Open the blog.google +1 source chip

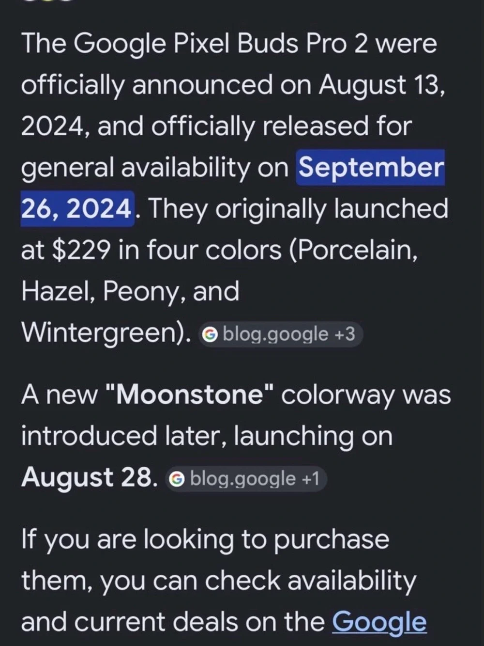(246, 479)
